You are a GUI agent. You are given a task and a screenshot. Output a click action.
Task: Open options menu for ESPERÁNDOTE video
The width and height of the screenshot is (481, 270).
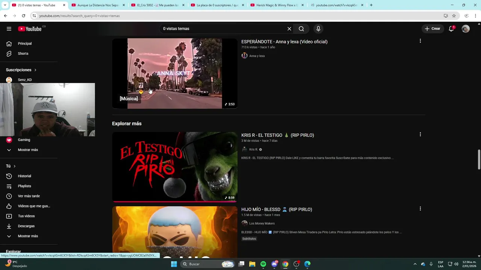(420, 41)
